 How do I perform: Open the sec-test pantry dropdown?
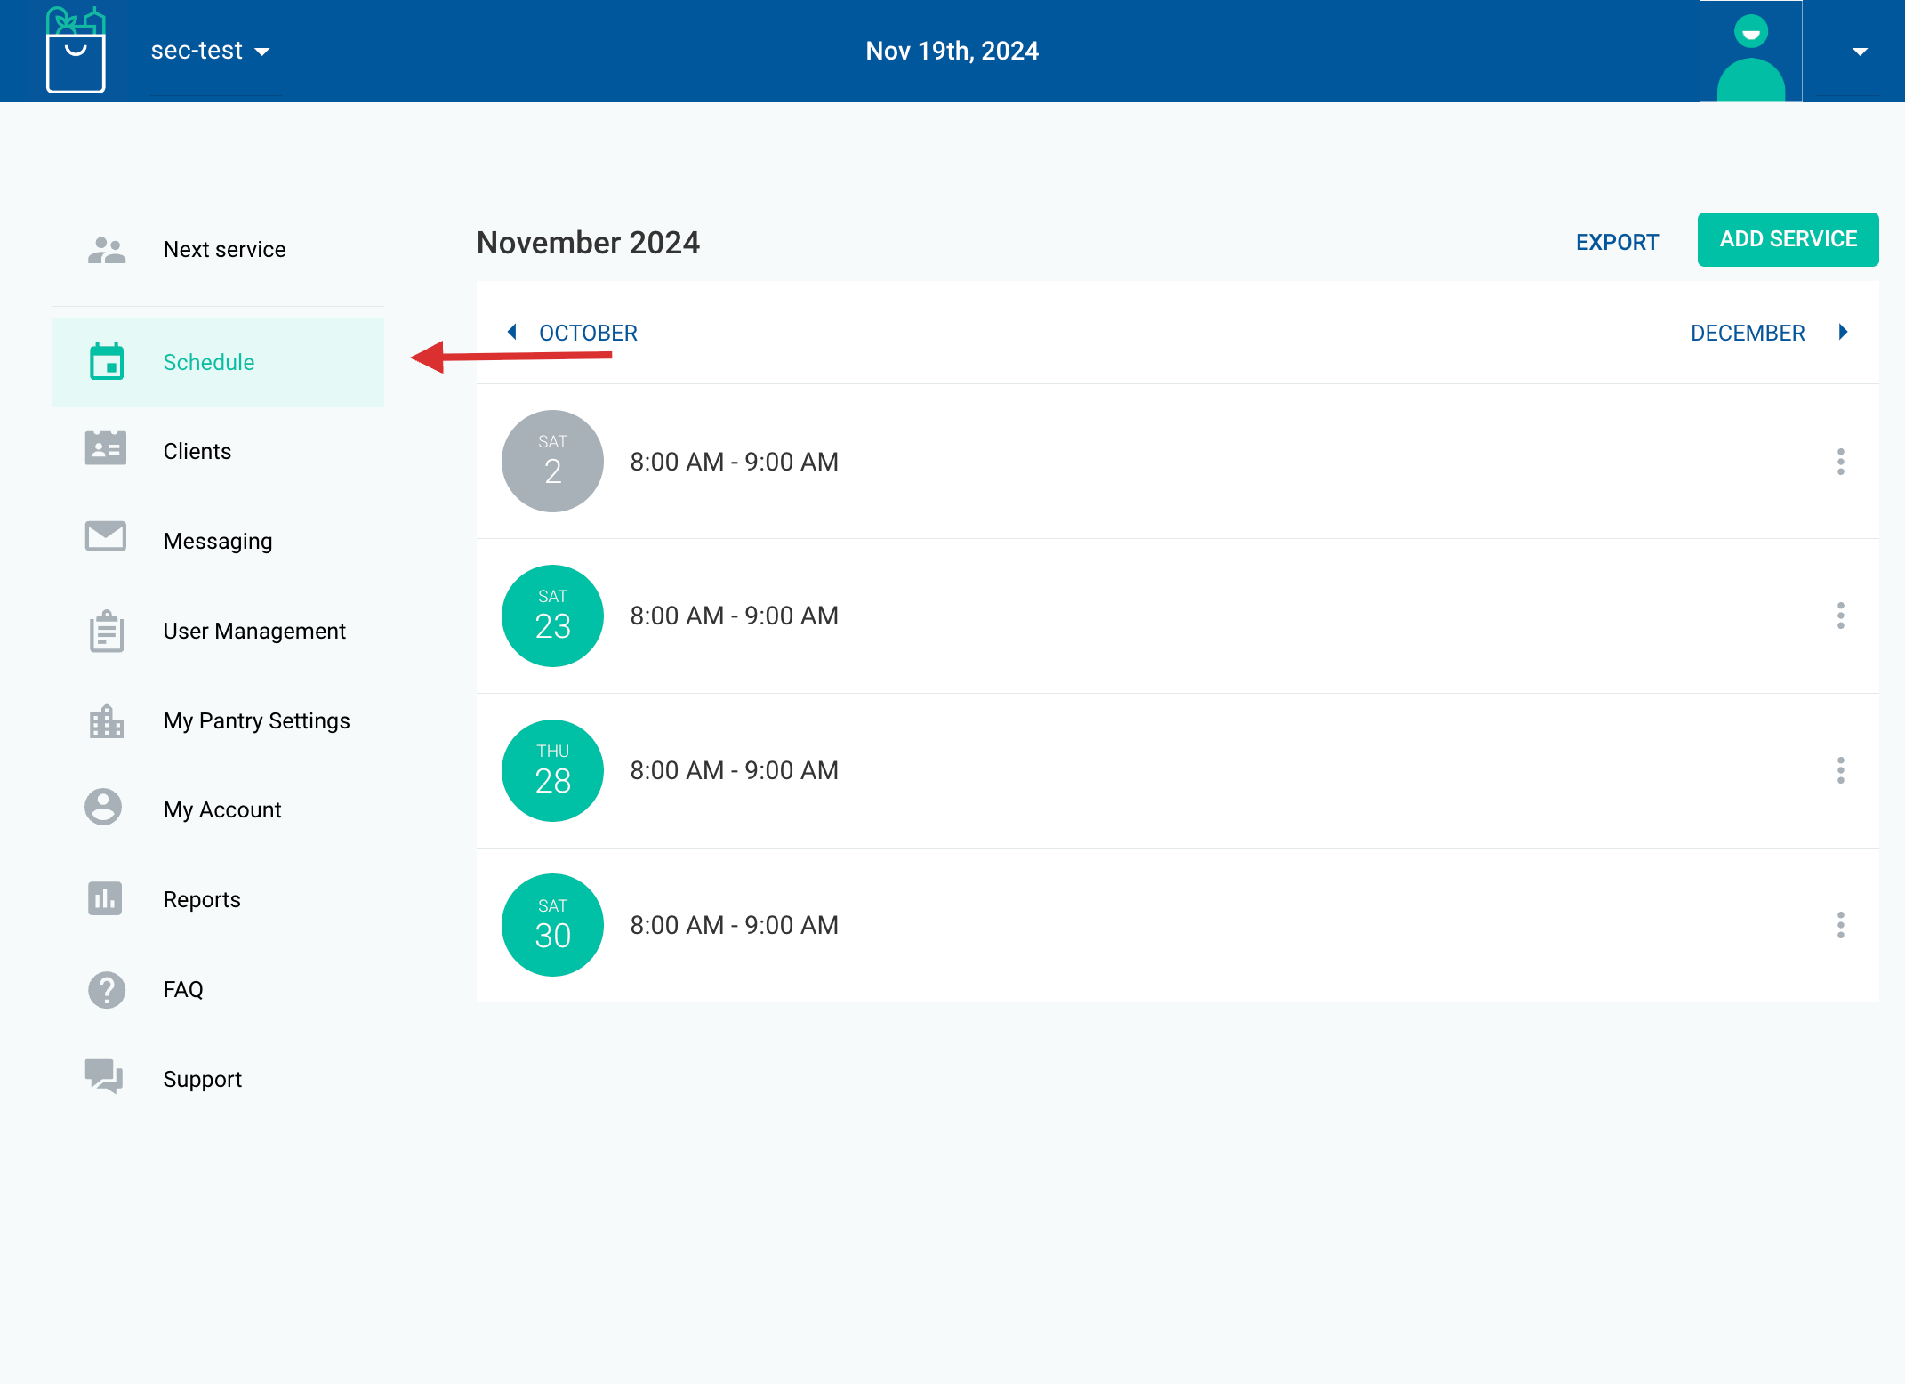coord(211,51)
